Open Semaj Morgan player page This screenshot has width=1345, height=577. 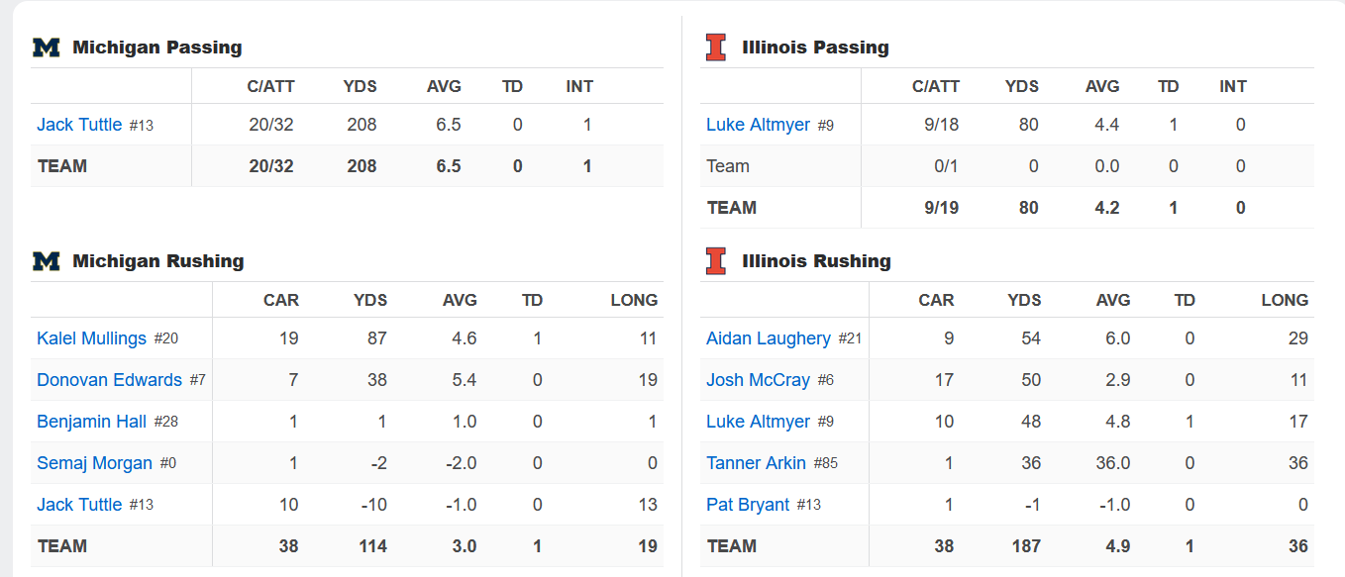pyautogui.click(x=94, y=463)
